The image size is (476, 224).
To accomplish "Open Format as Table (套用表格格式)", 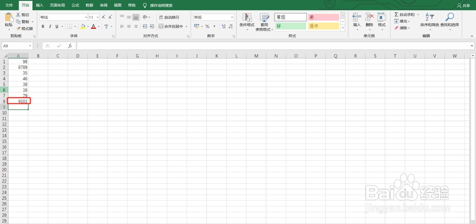I will [x=264, y=22].
